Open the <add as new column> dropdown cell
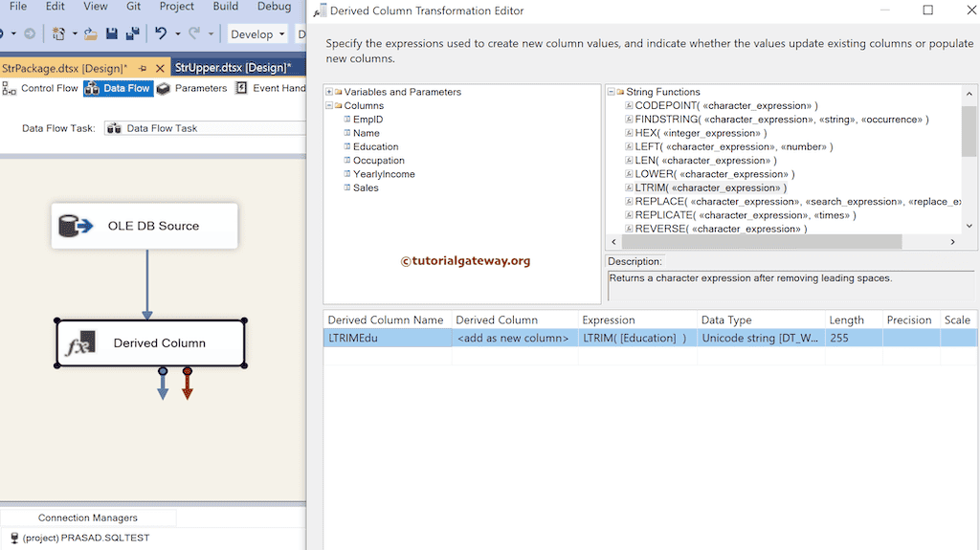This screenshot has width=980, height=550. 514,338
